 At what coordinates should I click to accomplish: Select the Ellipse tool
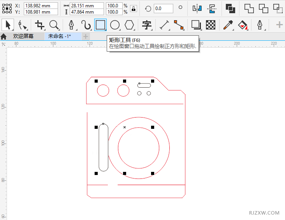[x=114, y=25]
